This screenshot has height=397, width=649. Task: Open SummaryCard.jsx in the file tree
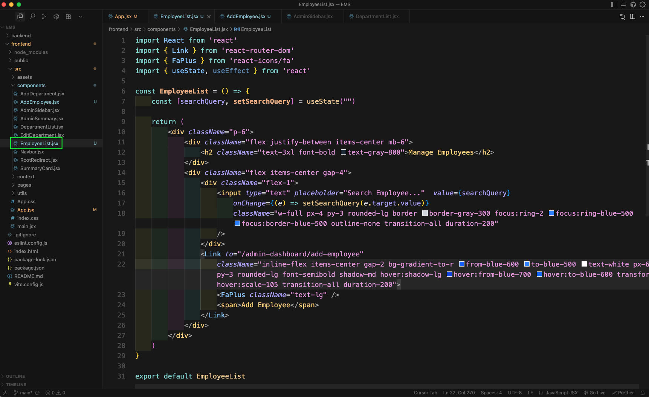pyautogui.click(x=51, y=168)
